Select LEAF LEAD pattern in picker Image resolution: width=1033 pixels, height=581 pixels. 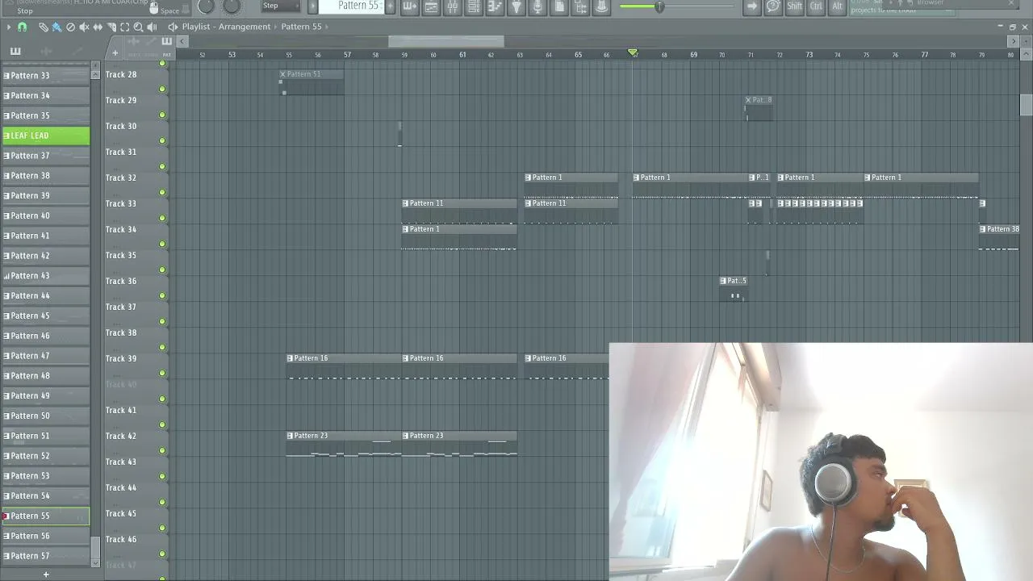pyautogui.click(x=46, y=136)
